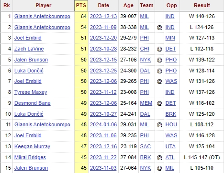The width and height of the screenshot is (224, 173).
Task: Click the HOU opponent link
Action: [x=171, y=124]
